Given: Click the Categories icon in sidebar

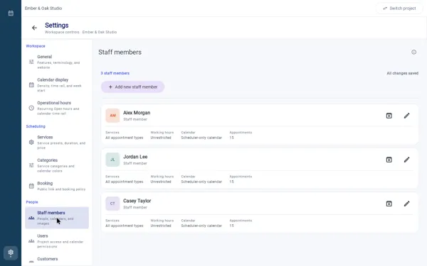Looking at the screenshot, I should pos(31,165).
